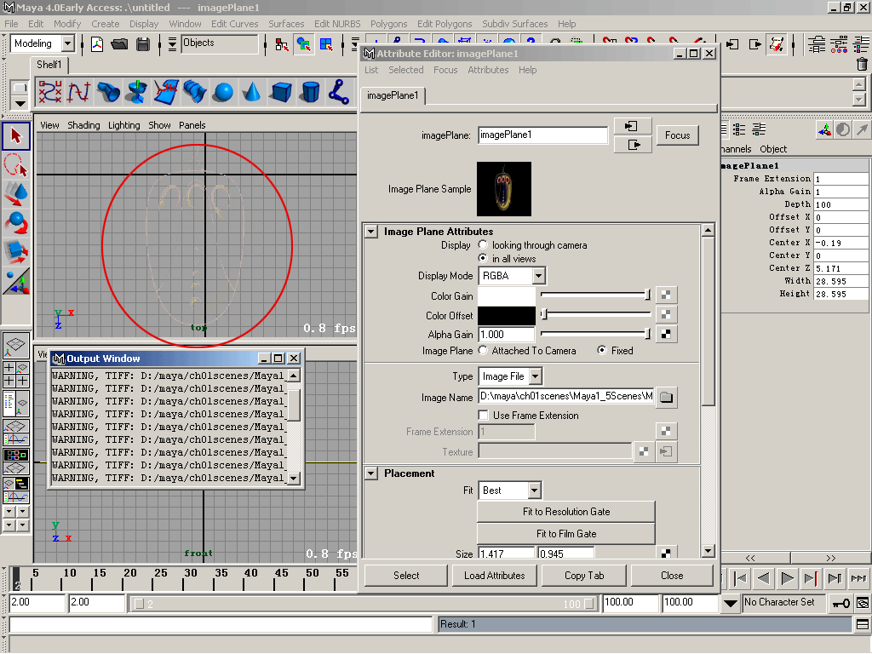This screenshot has width=872, height=654.
Task: Open the Subdiv Surfaces menu
Action: 515,24
